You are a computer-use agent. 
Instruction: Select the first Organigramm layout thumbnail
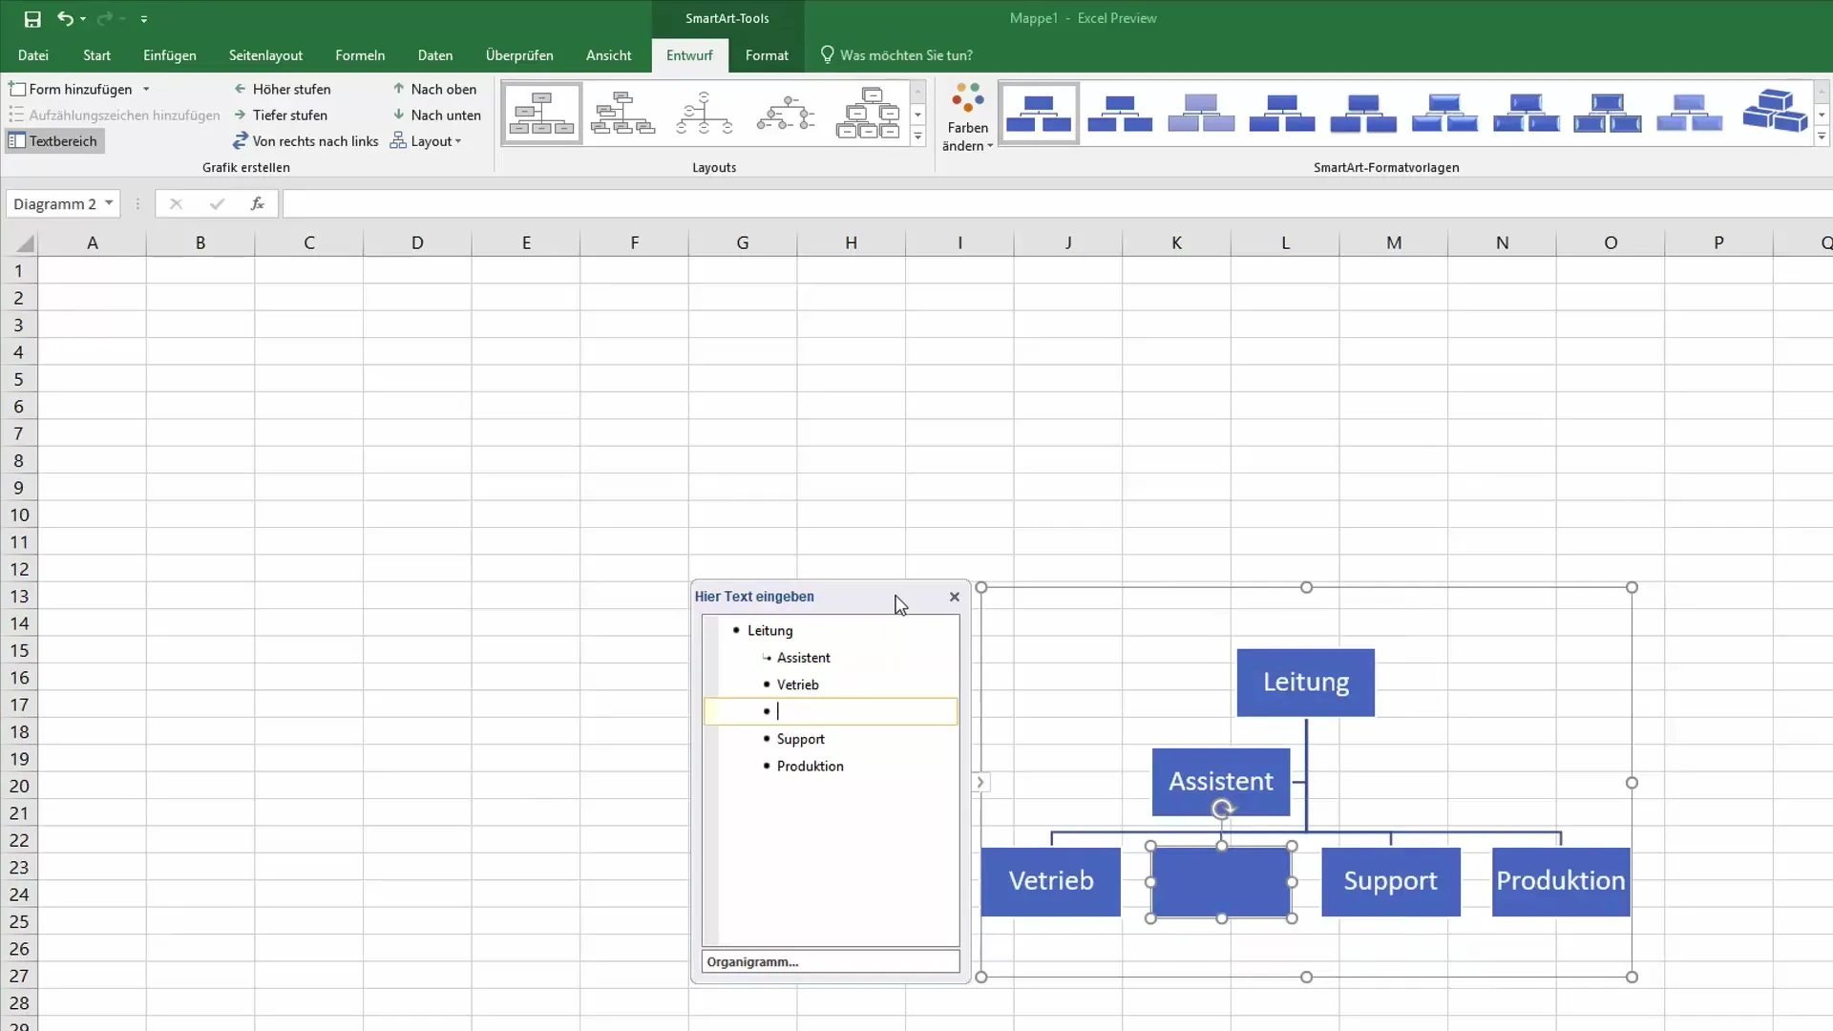point(541,113)
